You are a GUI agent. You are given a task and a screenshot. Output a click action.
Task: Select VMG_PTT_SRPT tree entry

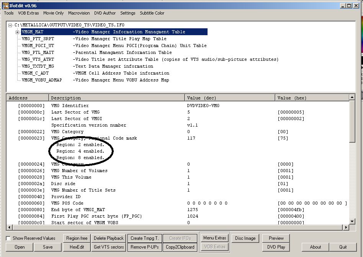click(94, 39)
